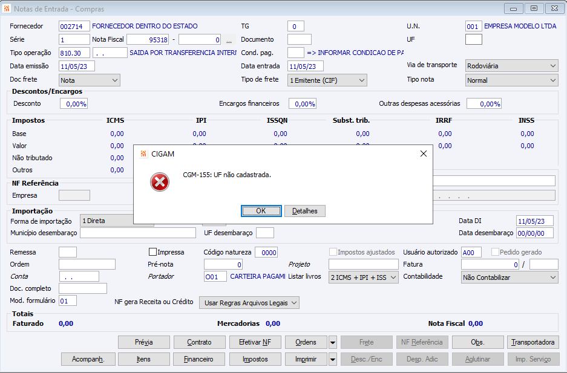Click the Série input field

point(74,39)
